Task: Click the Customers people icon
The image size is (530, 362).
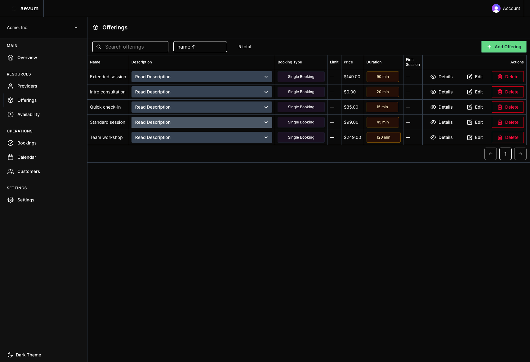Action: pyautogui.click(x=11, y=171)
